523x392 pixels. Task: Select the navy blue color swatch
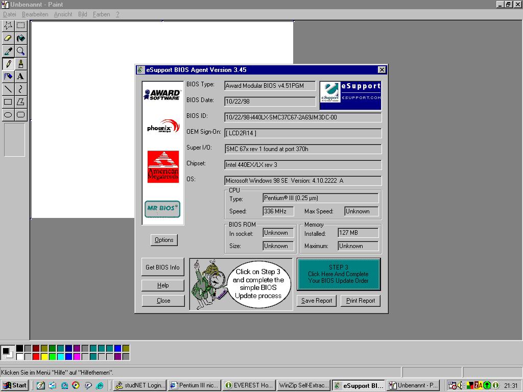point(69,348)
